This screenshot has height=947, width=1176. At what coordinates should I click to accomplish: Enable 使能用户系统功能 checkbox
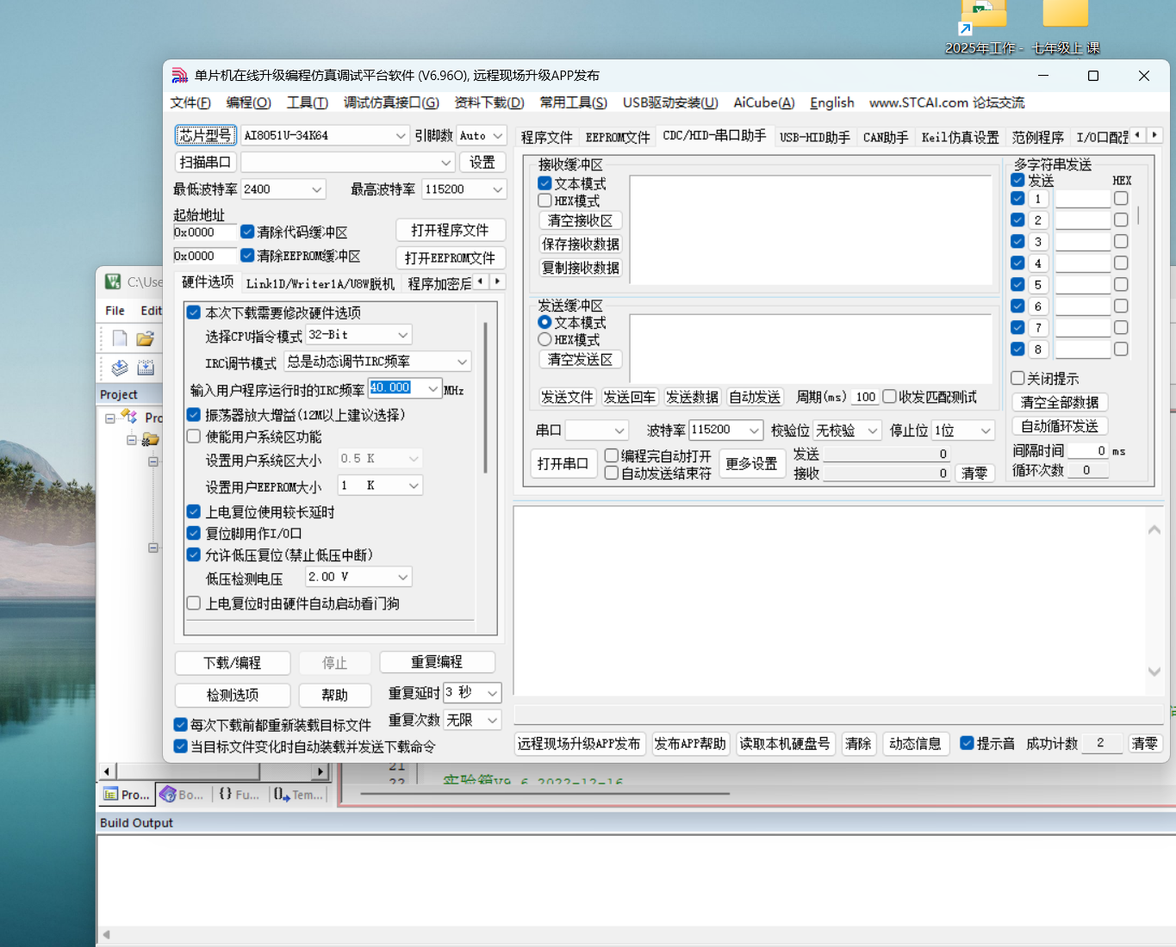point(194,436)
